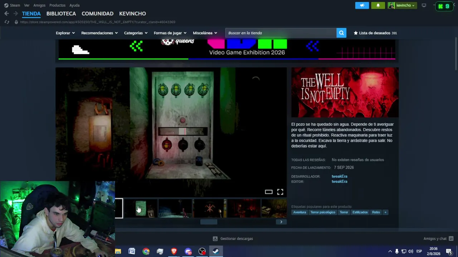Open the tweakEra developer link
458x257 pixels.
(x=339, y=176)
